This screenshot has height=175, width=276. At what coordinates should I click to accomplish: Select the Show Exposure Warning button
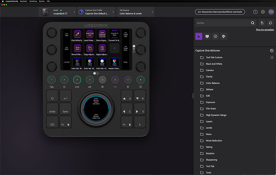pyautogui.click(x=102, y=34)
